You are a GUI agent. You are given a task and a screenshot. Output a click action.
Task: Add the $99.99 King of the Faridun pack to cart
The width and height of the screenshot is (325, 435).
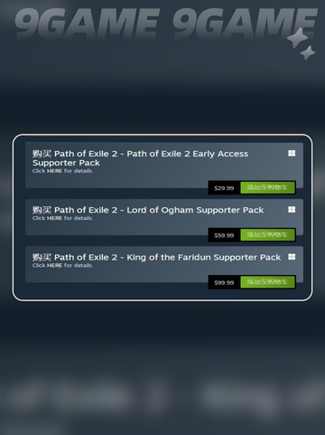[x=267, y=282]
